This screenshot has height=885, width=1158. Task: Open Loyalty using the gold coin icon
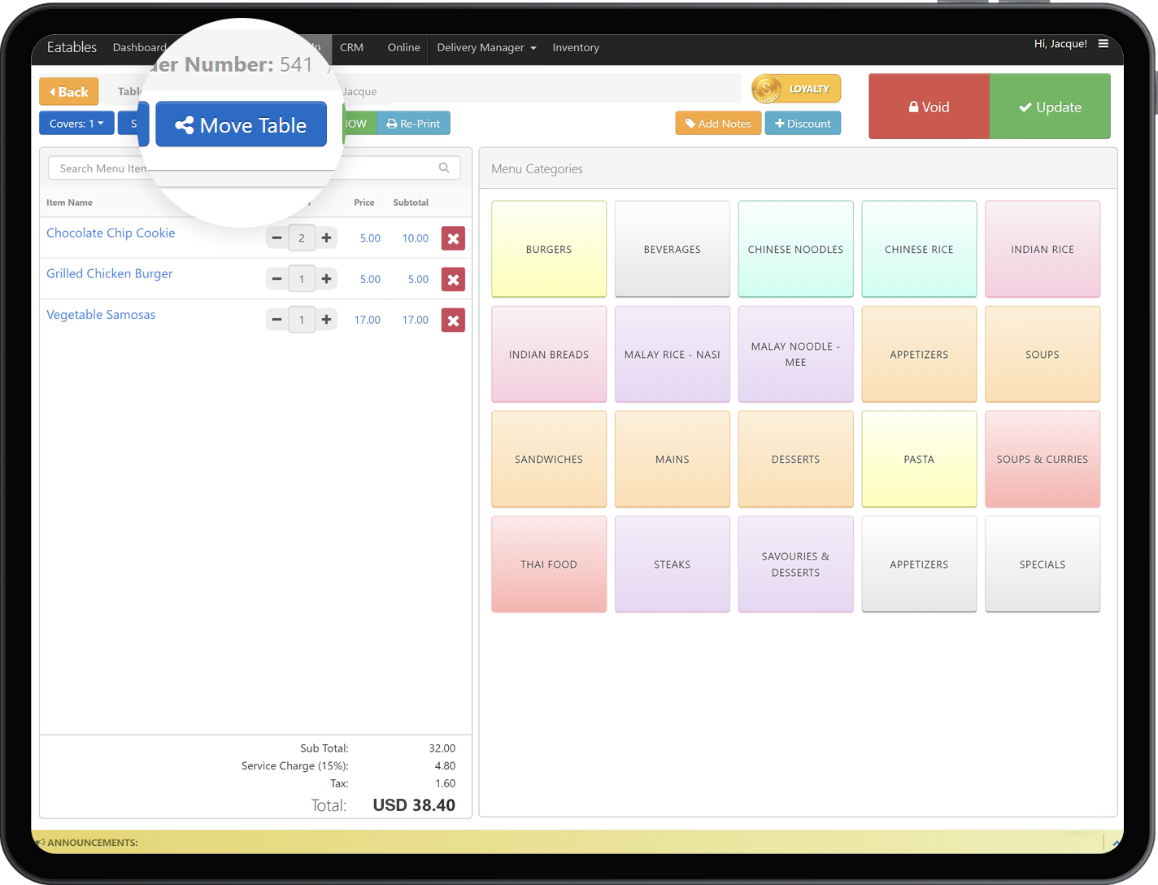765,88
